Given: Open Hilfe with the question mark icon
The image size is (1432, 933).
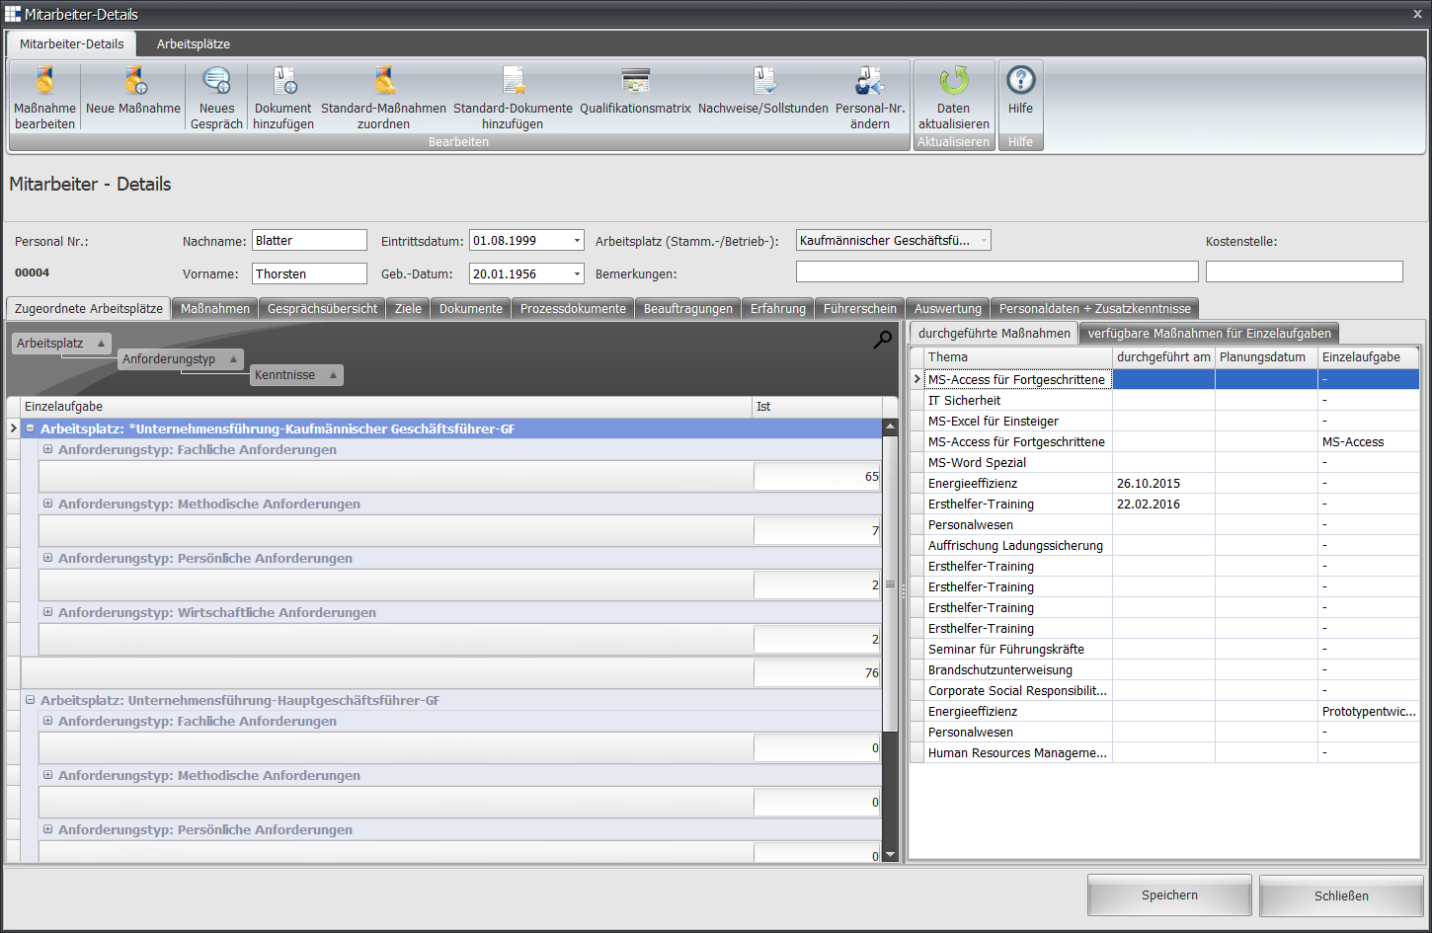Looking at the screenshot, I should click(x=1020, y=81).
